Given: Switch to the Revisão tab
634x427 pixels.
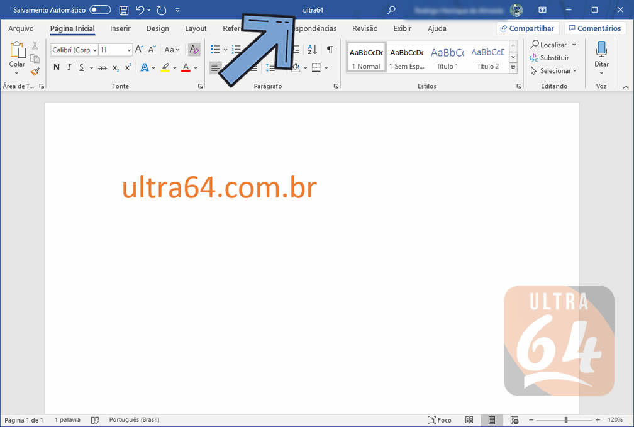Looking at the screenshot, I should click(365, 28).
